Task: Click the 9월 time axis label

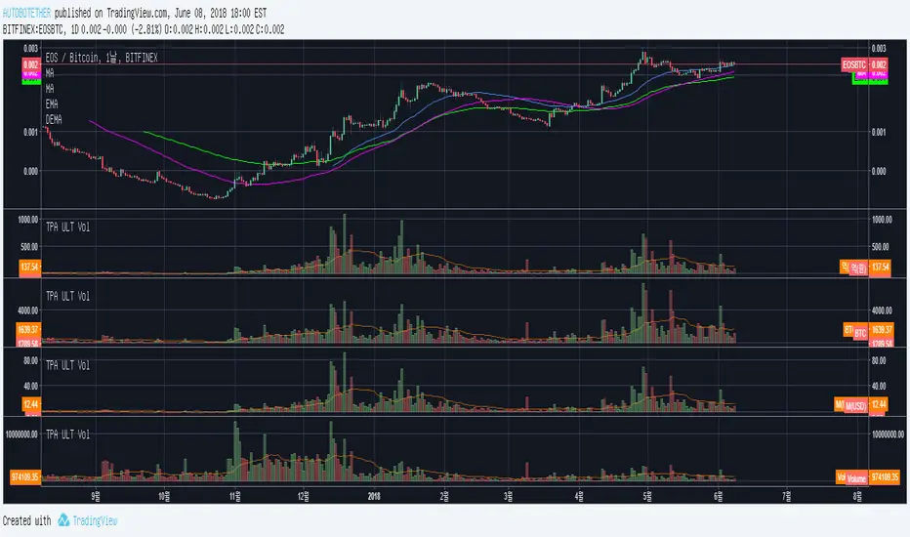Action: pos(97,496)
